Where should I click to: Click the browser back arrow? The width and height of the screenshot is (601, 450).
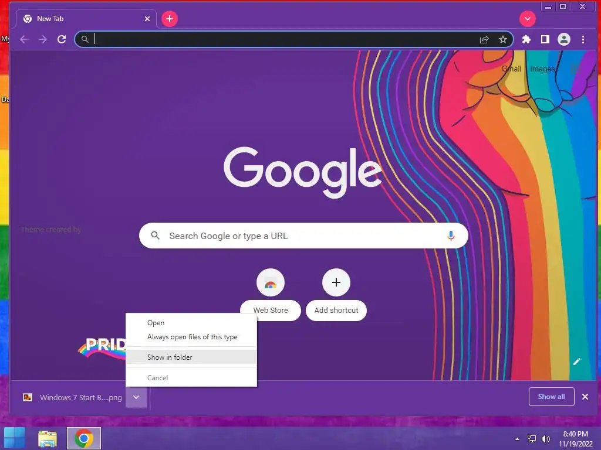click(24, 39)
